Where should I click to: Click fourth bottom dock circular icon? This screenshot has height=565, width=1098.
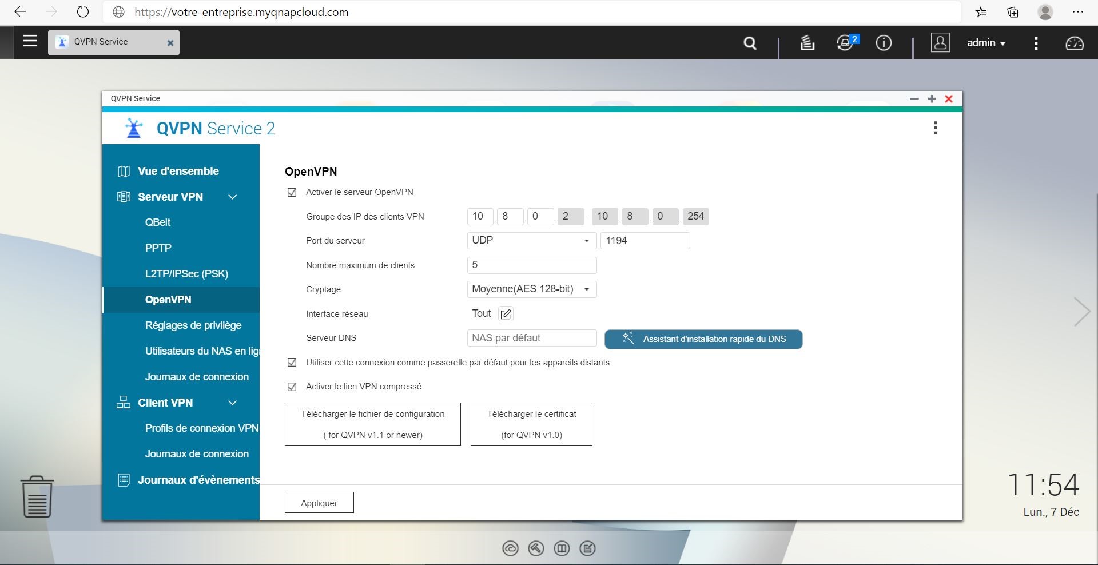pos(587,549)
